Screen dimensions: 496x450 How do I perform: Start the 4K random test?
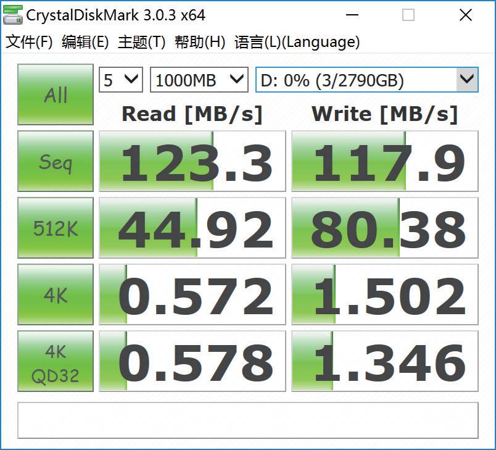point(55,294)
